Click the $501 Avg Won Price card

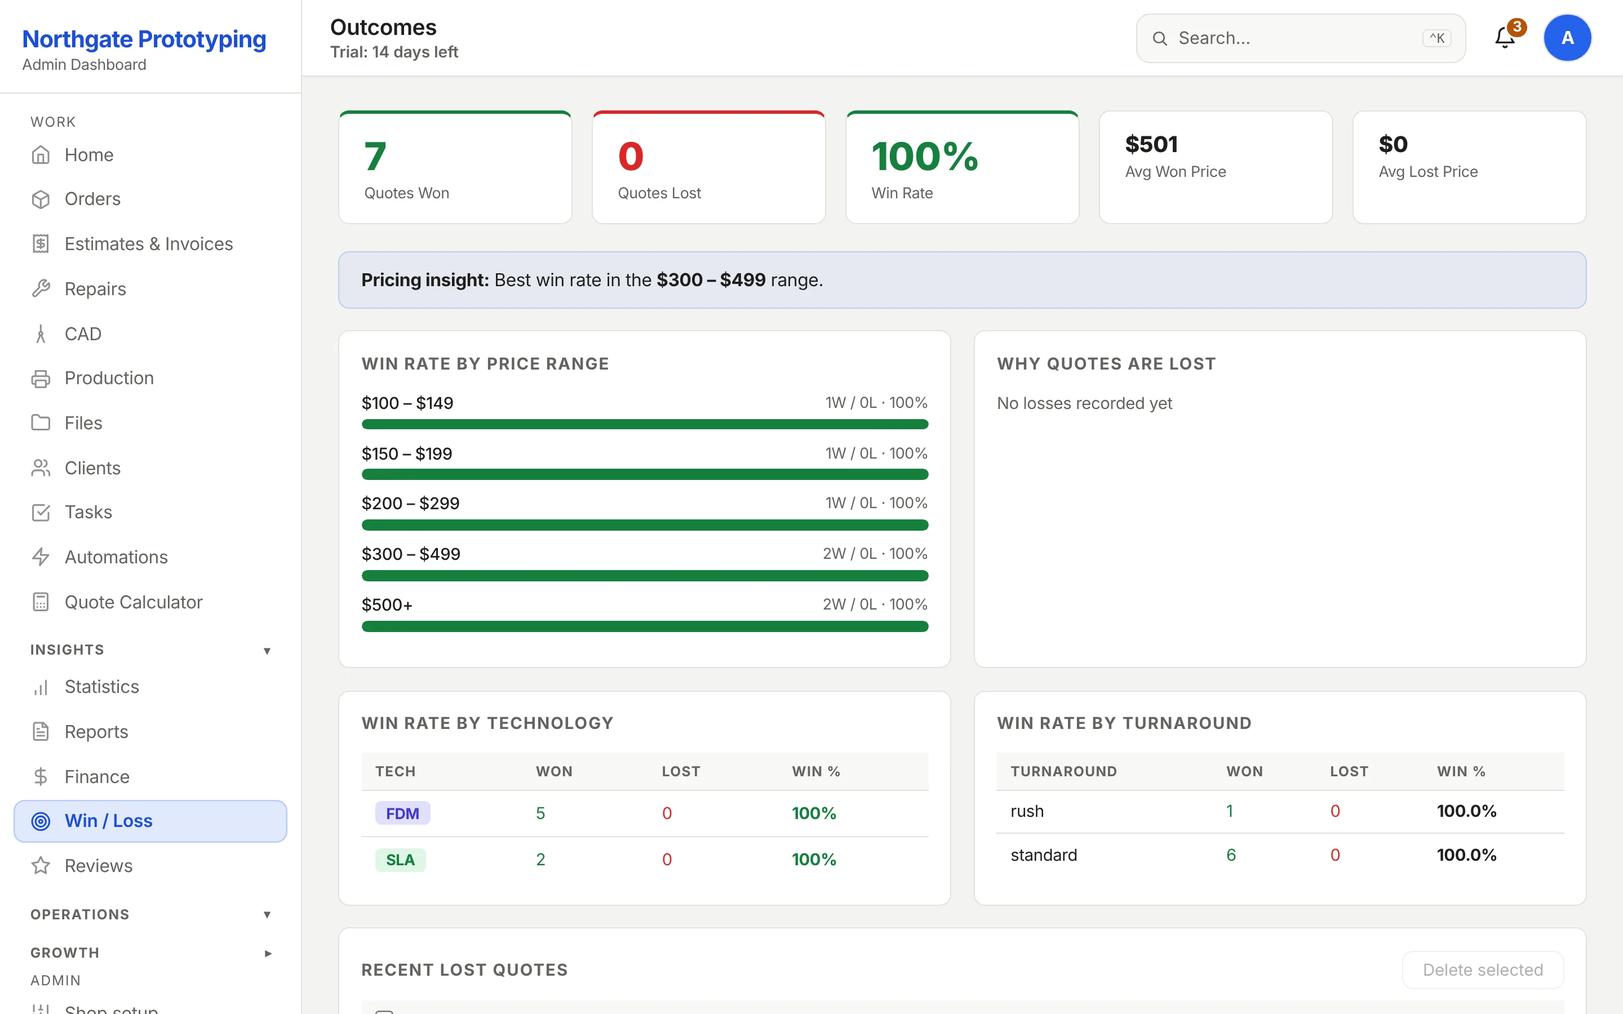tap(1216, 167)
